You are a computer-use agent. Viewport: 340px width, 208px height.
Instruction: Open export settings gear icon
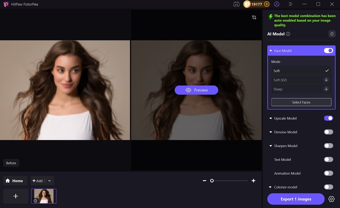point(331,199)
